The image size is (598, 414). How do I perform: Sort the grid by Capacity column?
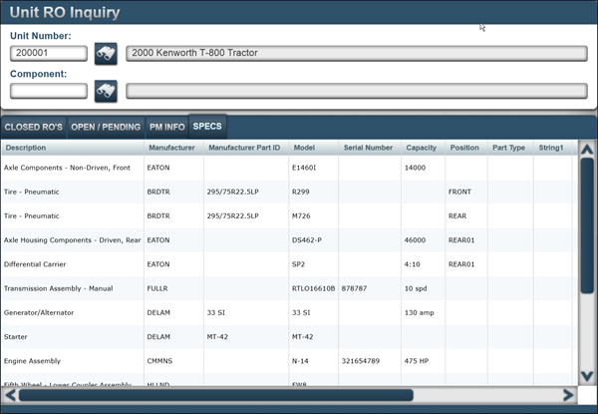421,148
